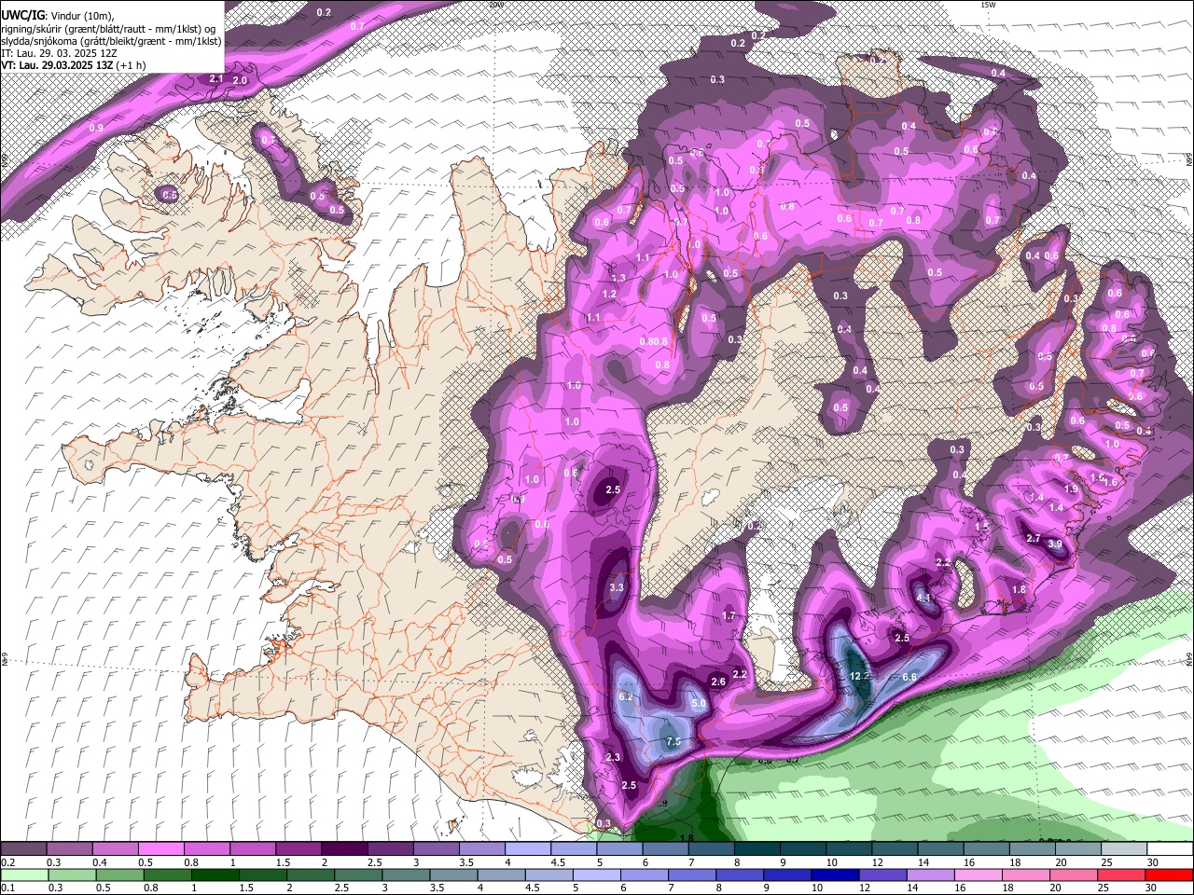Click the white 30+ swatch in the upper legend row
Screen dimensions: 1194x895
pyautogui.click(x=1171, y=849)
